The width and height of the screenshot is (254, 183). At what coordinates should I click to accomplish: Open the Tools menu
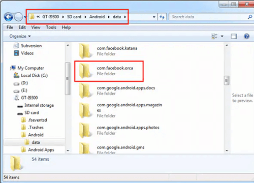(x=51, y=27)
